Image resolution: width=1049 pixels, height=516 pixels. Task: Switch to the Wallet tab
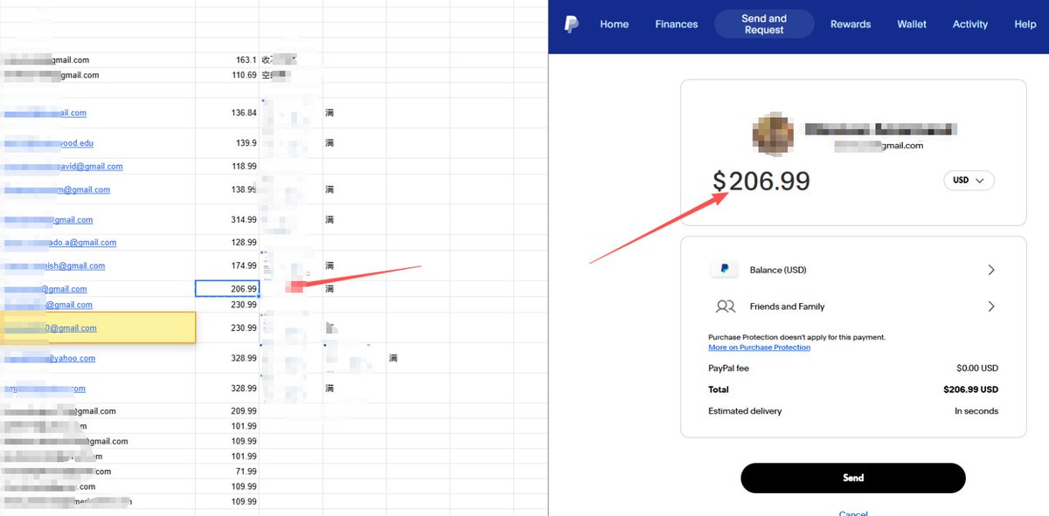pos(912,24)
